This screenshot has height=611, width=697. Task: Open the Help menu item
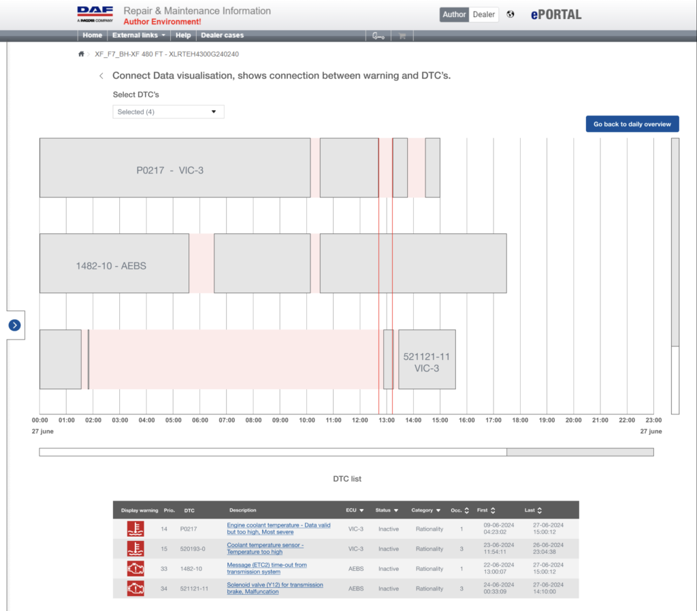[x=183, y=35]
